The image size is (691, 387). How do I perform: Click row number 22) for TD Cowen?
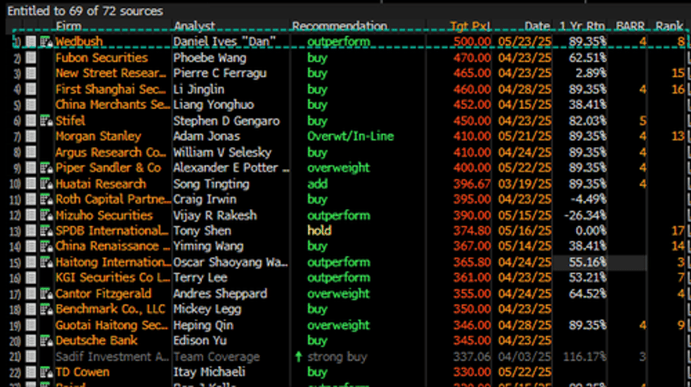point(15,372)
